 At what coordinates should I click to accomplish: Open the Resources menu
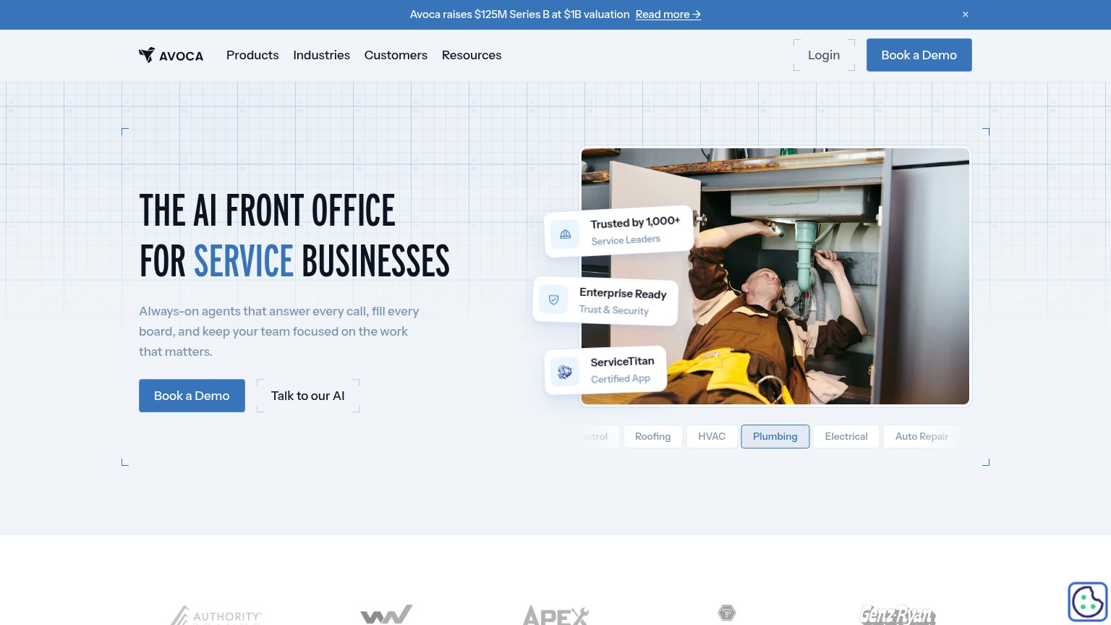(472, 55)
